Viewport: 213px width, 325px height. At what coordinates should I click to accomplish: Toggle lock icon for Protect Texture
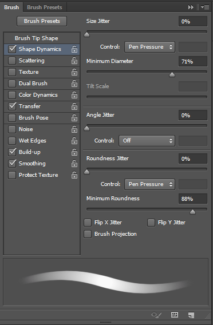[x=74, y=175]
